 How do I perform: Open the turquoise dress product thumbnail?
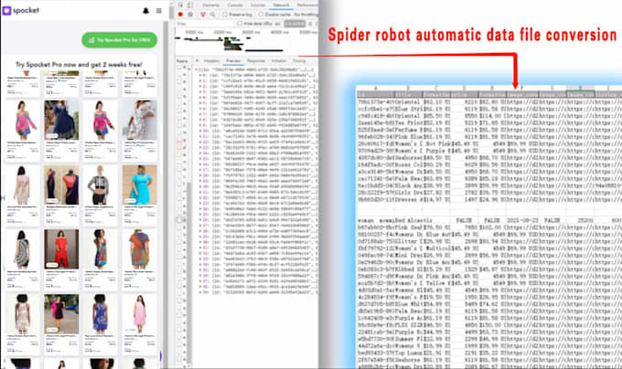pos(140,184)
